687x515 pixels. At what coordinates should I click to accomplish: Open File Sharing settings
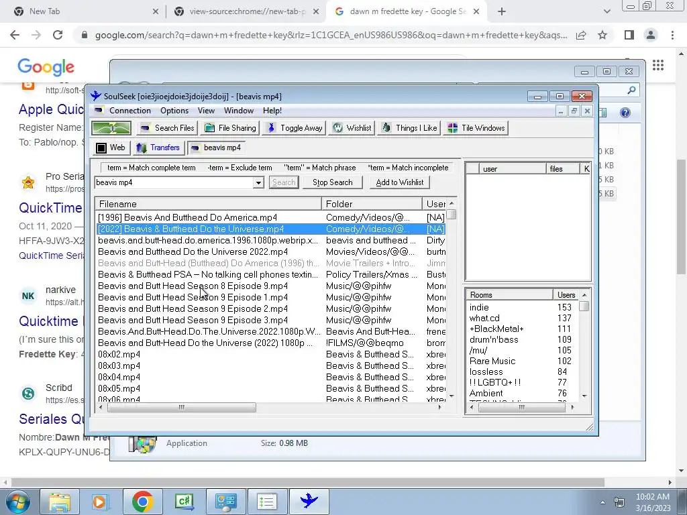click(x=231, y=128)
